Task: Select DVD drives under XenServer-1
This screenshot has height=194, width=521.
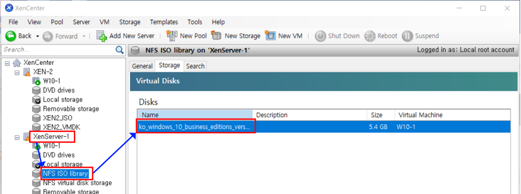Action: point(59,155)
